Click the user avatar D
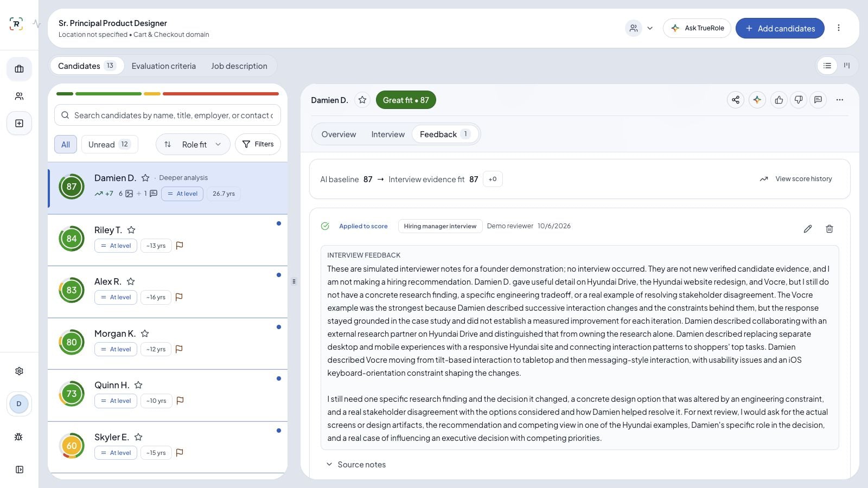The image size is (868, 488). tap(19, 404)
